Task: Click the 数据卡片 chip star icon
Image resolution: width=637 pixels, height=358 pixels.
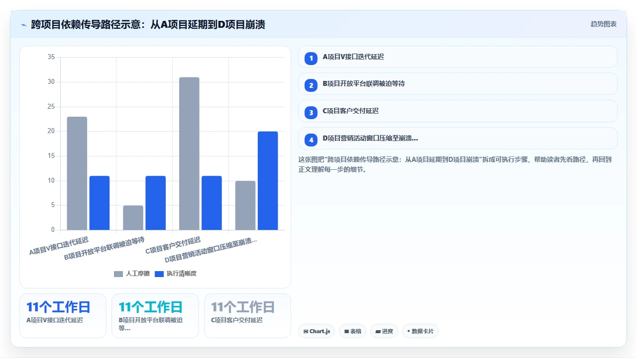Action: (409, 331)
